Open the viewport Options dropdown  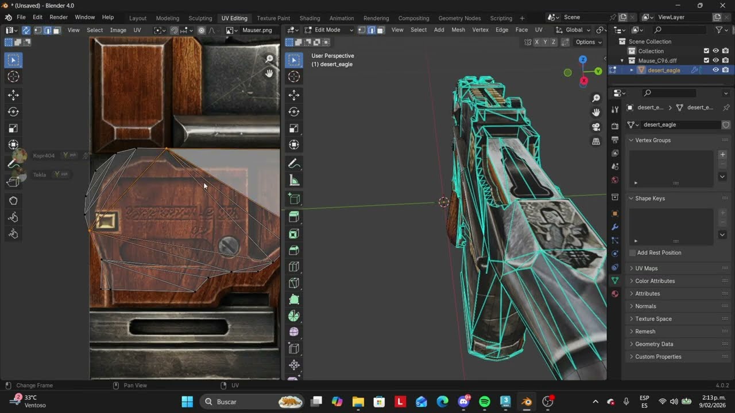[589, 42]
